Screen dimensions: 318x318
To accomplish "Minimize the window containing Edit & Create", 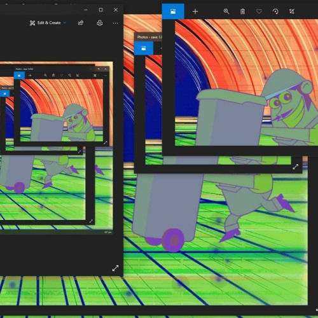I will pos(86,10).
